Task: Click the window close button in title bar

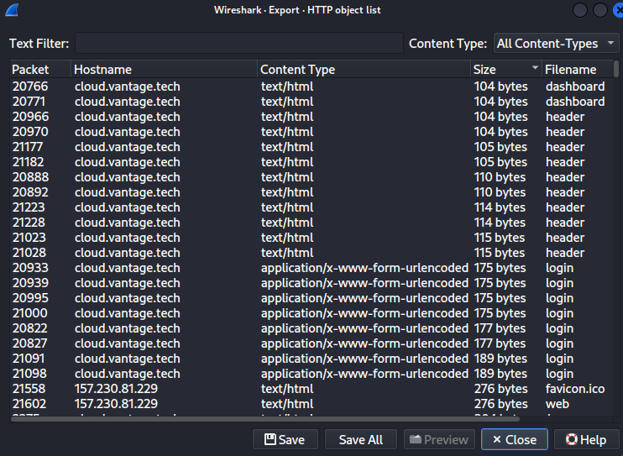Action: pos(618,10)
